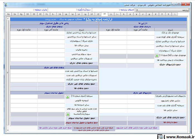Minimize the اظهارنامه اشخاص حقوقی window

point(174,4)
